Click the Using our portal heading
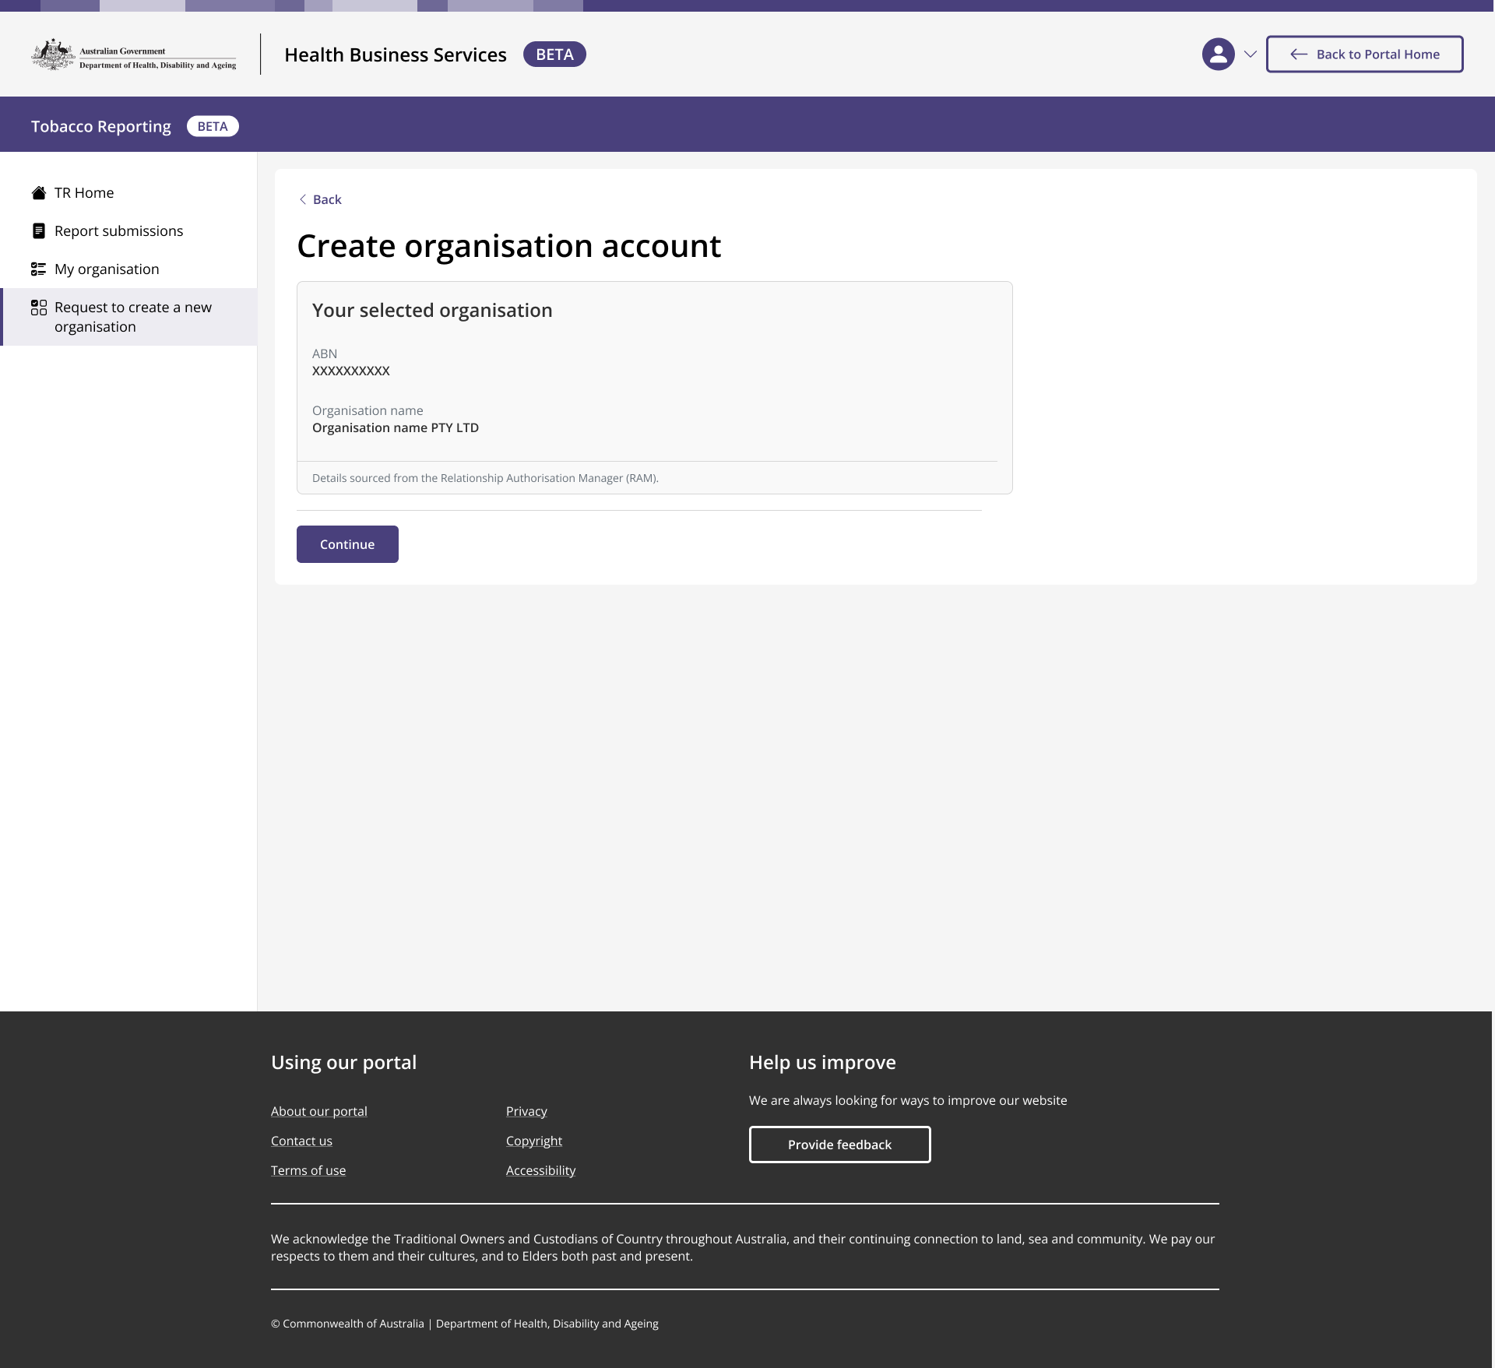Image resolution: width=1495 pixels, height=1368 pixels. (344, 1063)
